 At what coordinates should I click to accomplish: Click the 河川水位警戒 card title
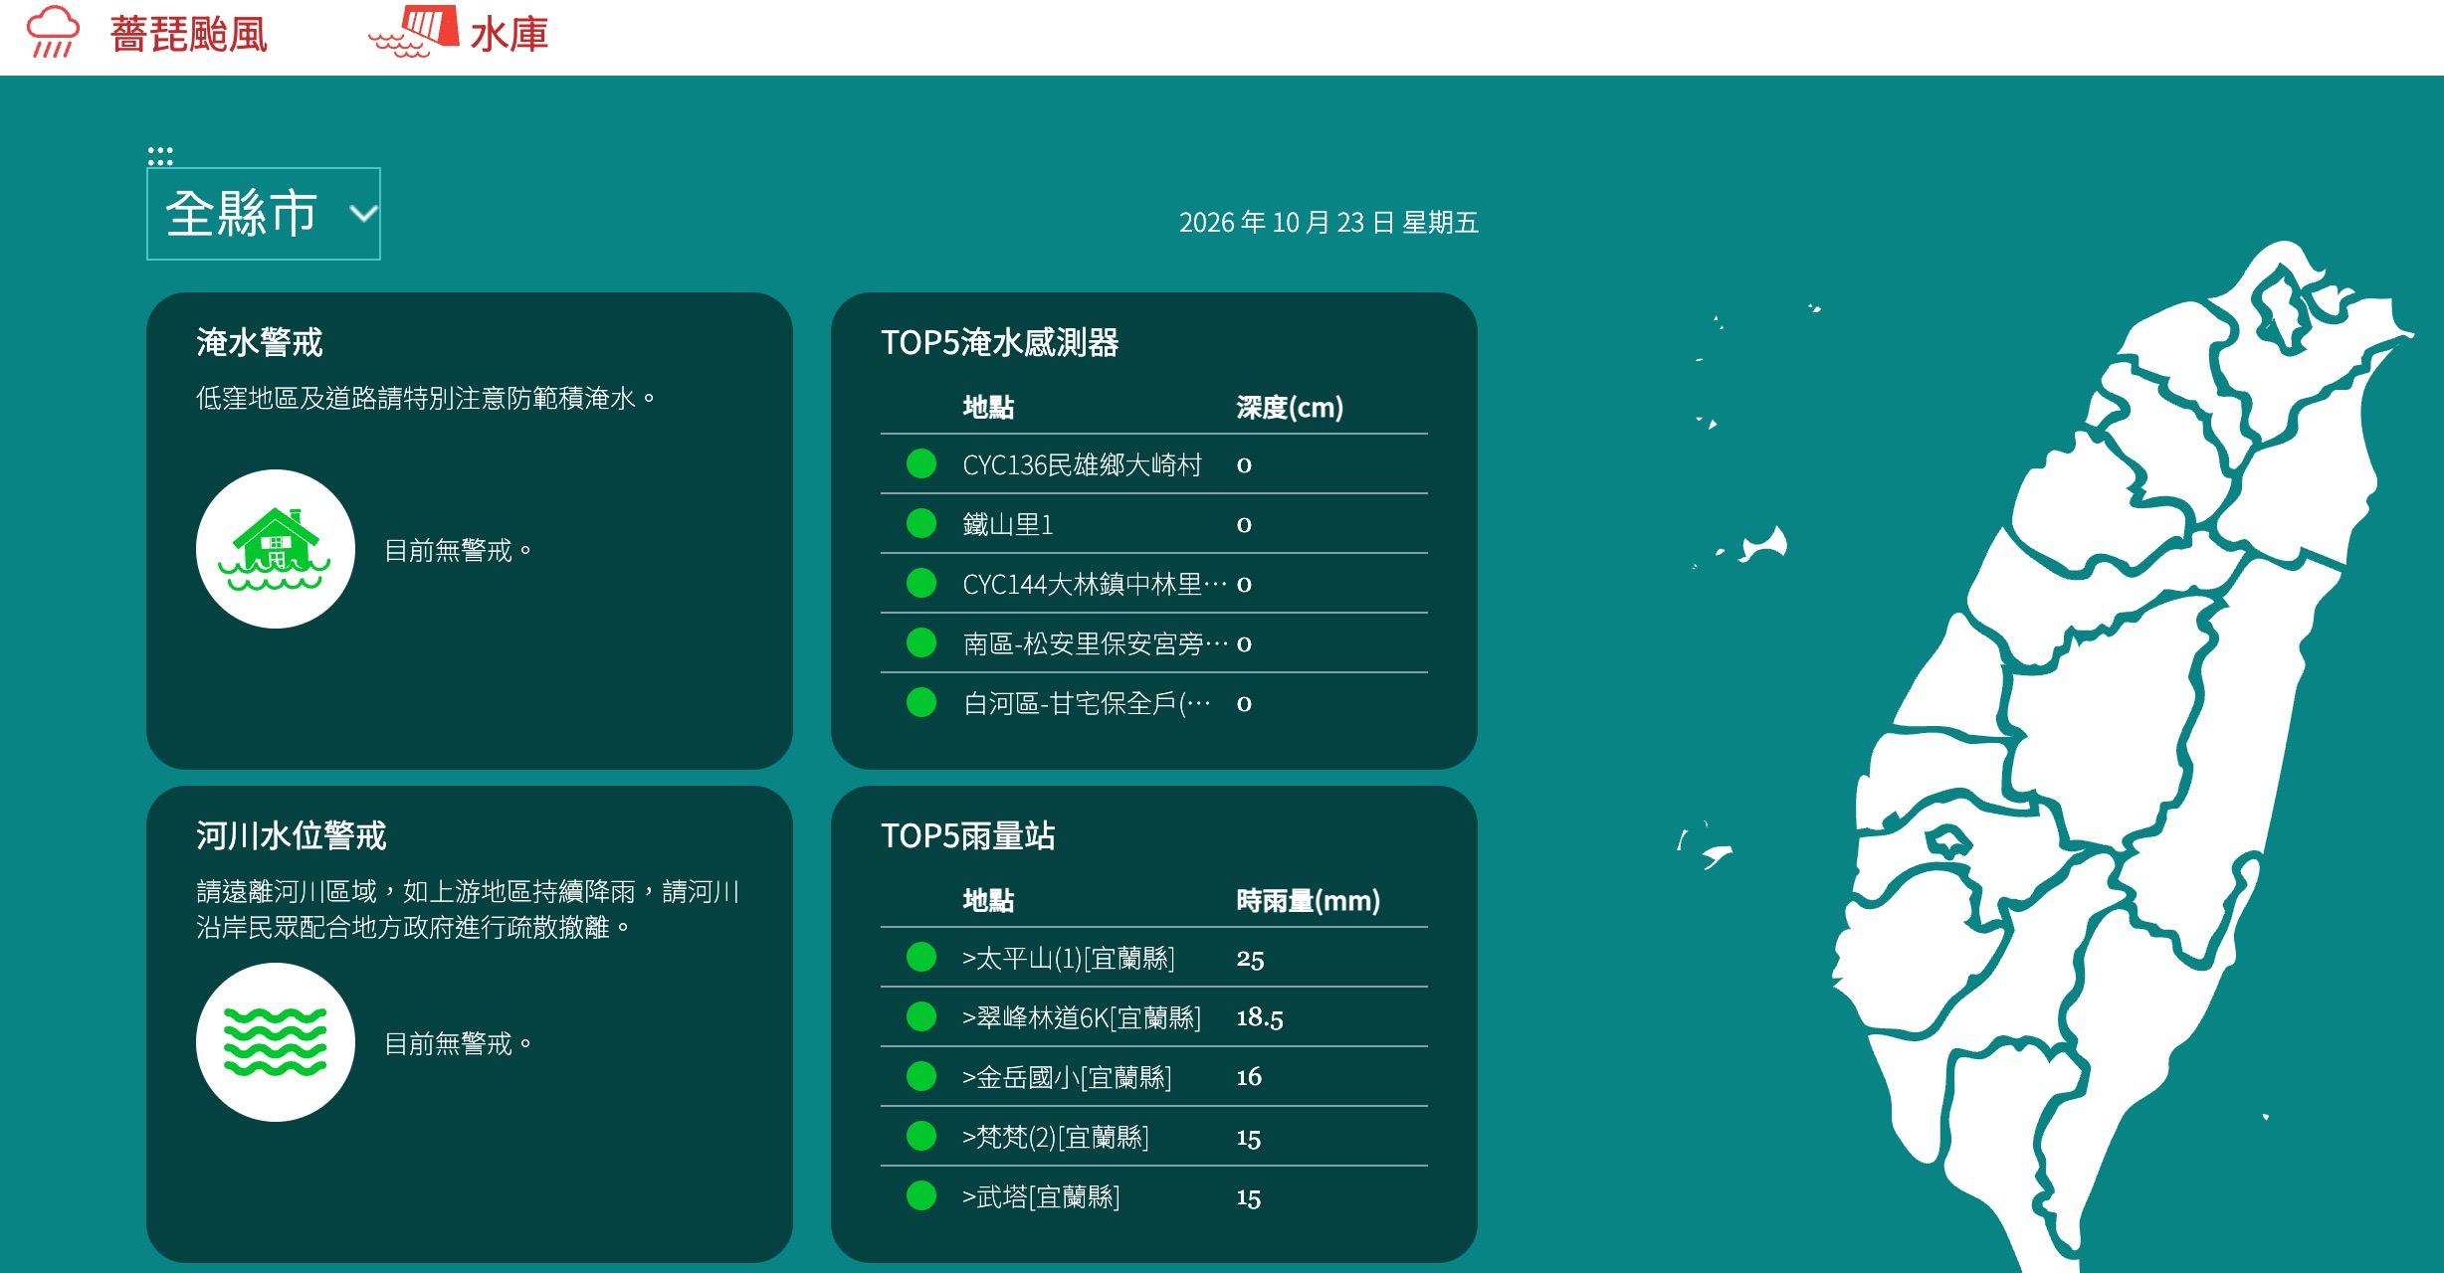tap(291, 835)
